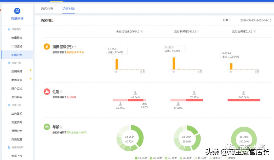
Task: Click the 流量纵横 logo icon at sidebar top
Action: 17,11
